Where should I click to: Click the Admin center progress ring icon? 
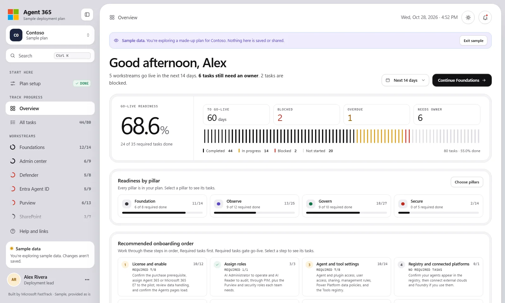click(13, 161)
